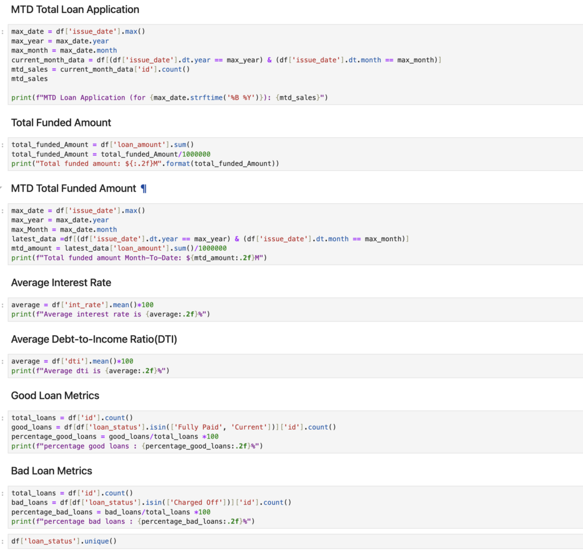Viewport: 583px width, 551px height.
Task: Click the prompt area left of loan_status unique cell
Action: tap(3, 541)
